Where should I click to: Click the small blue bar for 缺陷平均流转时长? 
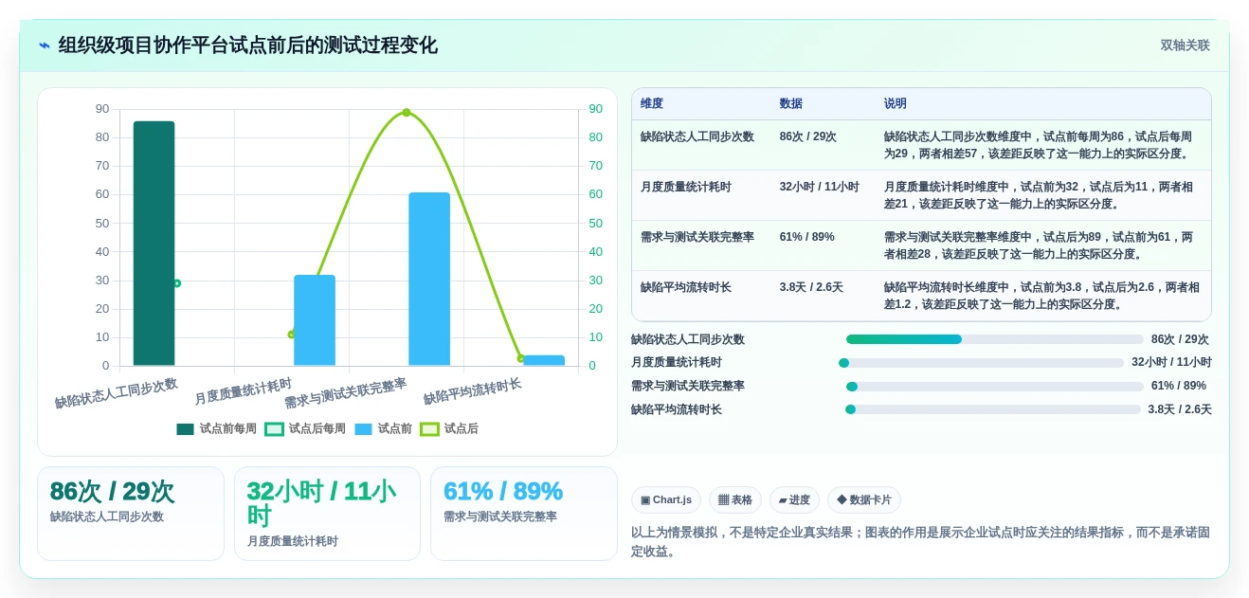[x=544, y=360]
